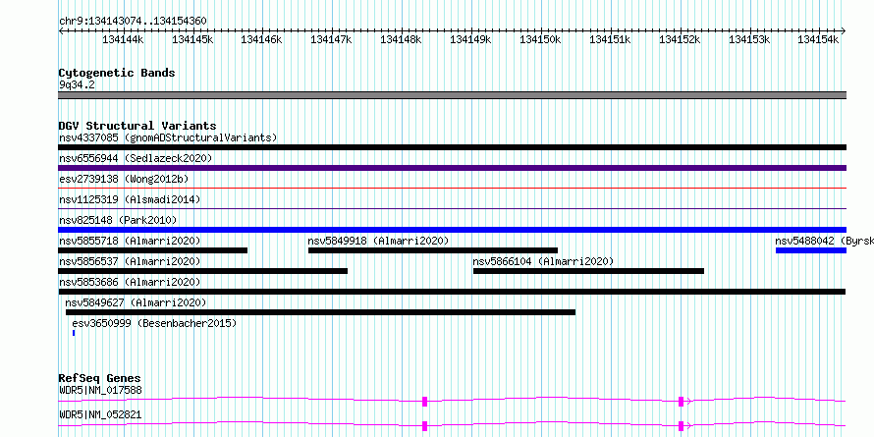The width and height of the screenshot is (874, 437).
Task: Click the 134147k ruler tick label
Action: click(332, 39)
